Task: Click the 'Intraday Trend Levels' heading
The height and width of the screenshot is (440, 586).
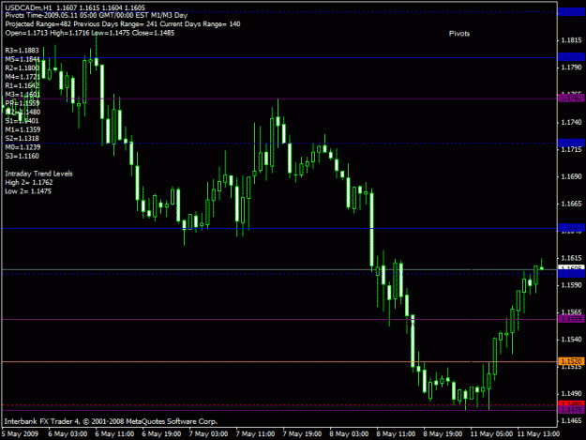Action: 38,174
